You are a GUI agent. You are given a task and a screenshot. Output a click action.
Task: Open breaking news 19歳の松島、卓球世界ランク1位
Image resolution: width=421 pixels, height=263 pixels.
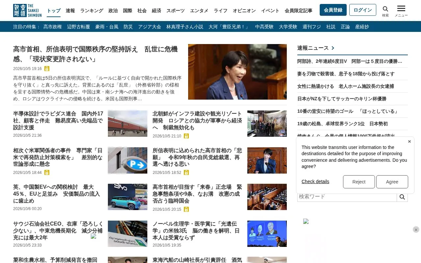(x=342, y=124)
